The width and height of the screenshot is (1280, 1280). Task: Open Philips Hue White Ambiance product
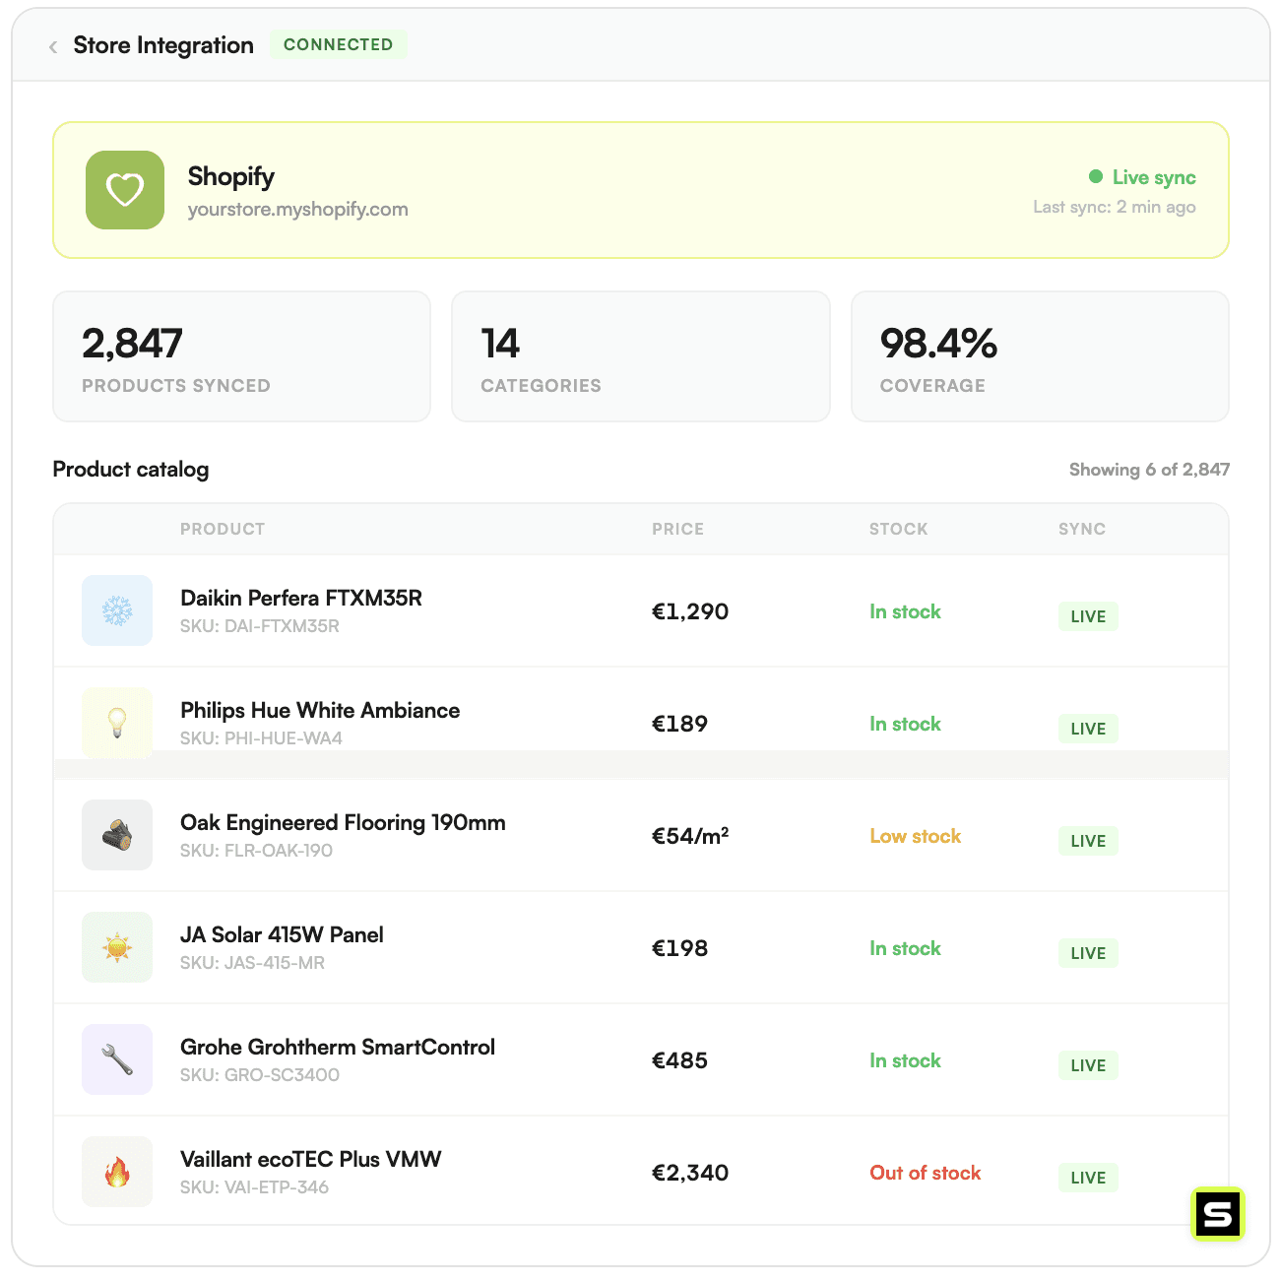tap(320, 710)
